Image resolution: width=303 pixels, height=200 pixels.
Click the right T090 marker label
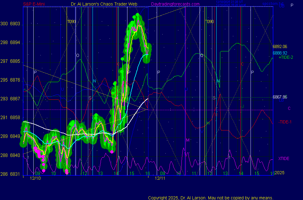pyautogui.click(x=210, y=22)
